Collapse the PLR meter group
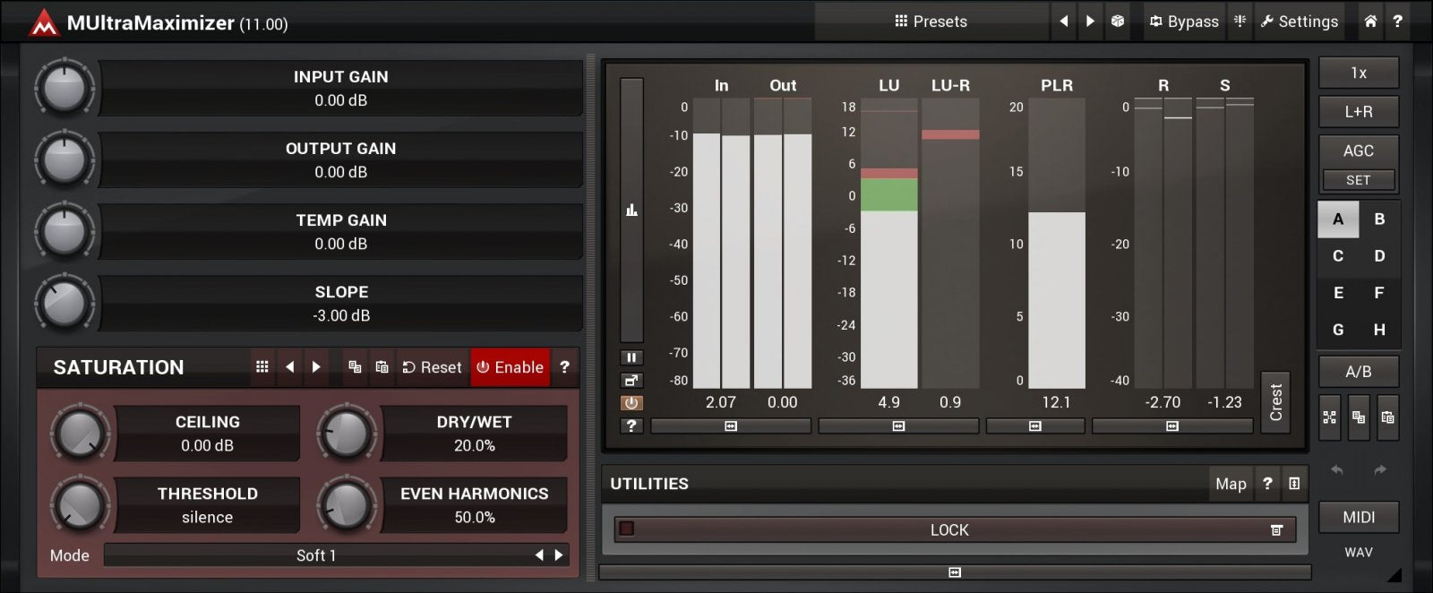1433x593 pixels. coord(1035,426)
